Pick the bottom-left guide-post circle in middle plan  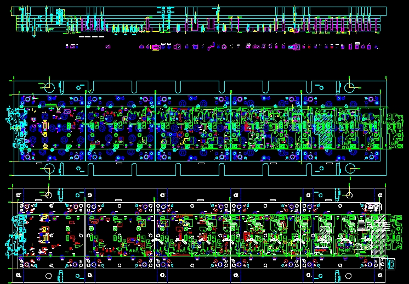[x=49, y=169]
